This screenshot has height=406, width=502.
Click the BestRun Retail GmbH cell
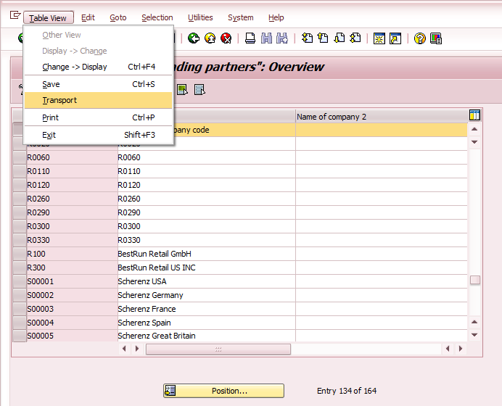pyautogui.click(x=207, y=254)
